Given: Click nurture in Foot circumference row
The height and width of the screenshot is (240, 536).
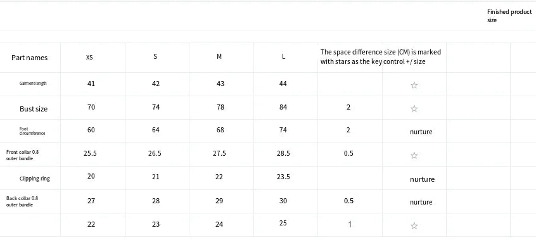Looking at the screenshot, I should click(x=421, y=132).
